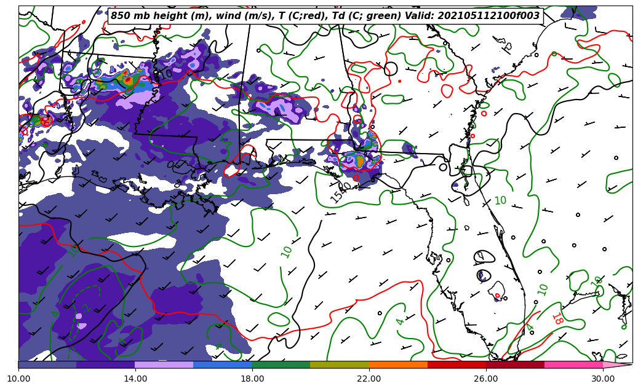Pick the olive 20–22 colorbar segment
The width and height of the screenshot is (638, 389).
tap(340, 364)
